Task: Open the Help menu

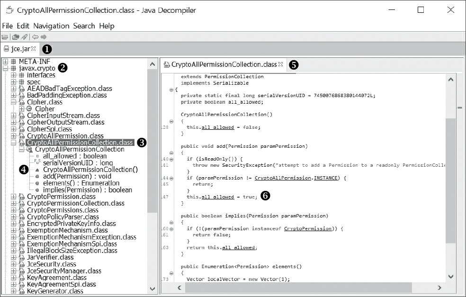Action: (x=107, y=26)
